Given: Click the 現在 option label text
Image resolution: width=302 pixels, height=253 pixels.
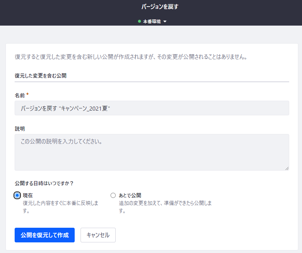Looking at the screenshot, I should (x=28, y=195).
